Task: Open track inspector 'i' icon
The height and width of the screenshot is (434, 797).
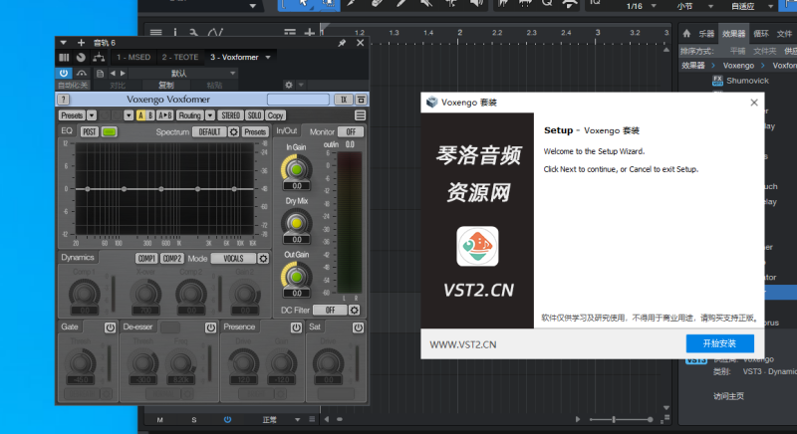Action: [x=175, y=33]
